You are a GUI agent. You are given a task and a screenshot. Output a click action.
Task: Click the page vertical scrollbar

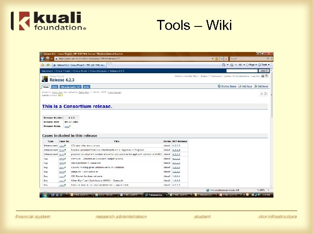[x=271, y=128]
